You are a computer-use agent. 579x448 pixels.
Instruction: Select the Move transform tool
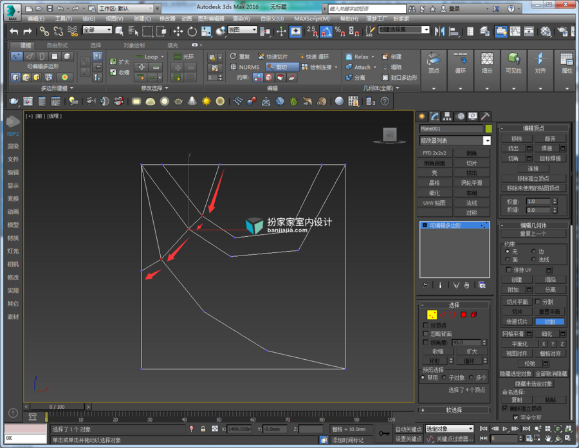coord(178,32)
